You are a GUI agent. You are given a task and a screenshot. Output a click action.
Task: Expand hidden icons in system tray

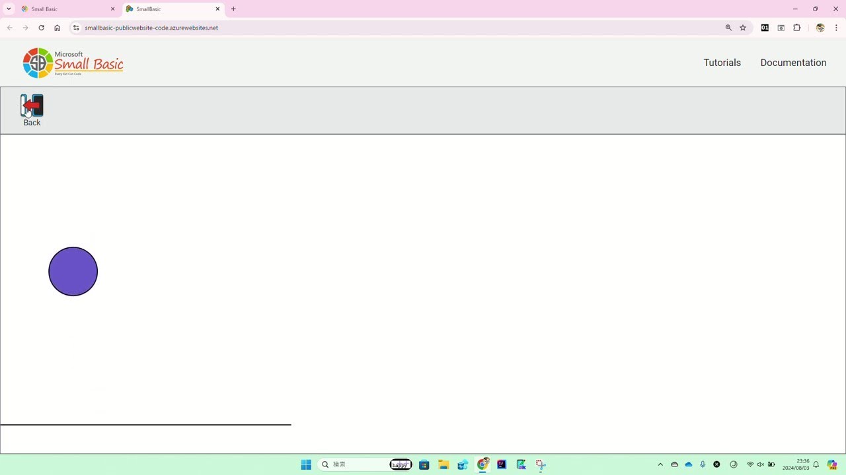coord(660,464)
